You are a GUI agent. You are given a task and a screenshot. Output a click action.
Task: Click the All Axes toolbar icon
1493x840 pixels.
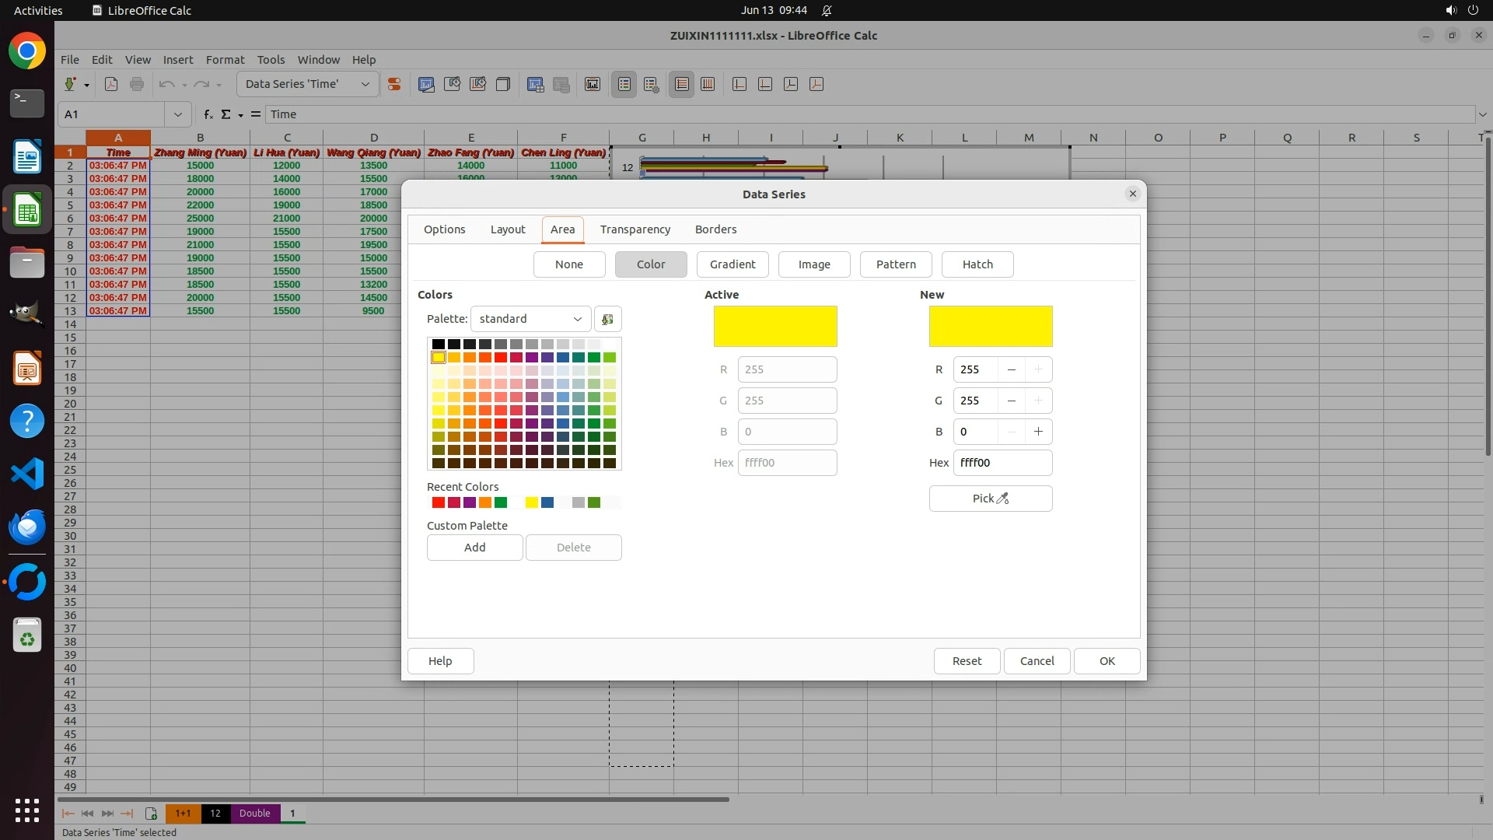click(x=816, y=84)
